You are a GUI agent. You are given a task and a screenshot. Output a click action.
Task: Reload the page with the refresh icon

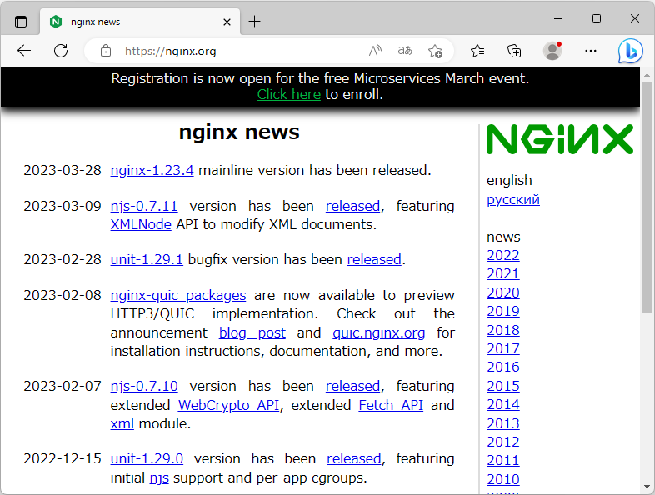pos(61,51)
